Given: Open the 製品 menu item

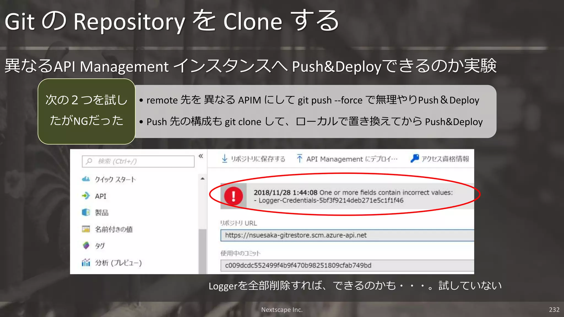Looking at the screenshot, I should (x=102, y=213).
